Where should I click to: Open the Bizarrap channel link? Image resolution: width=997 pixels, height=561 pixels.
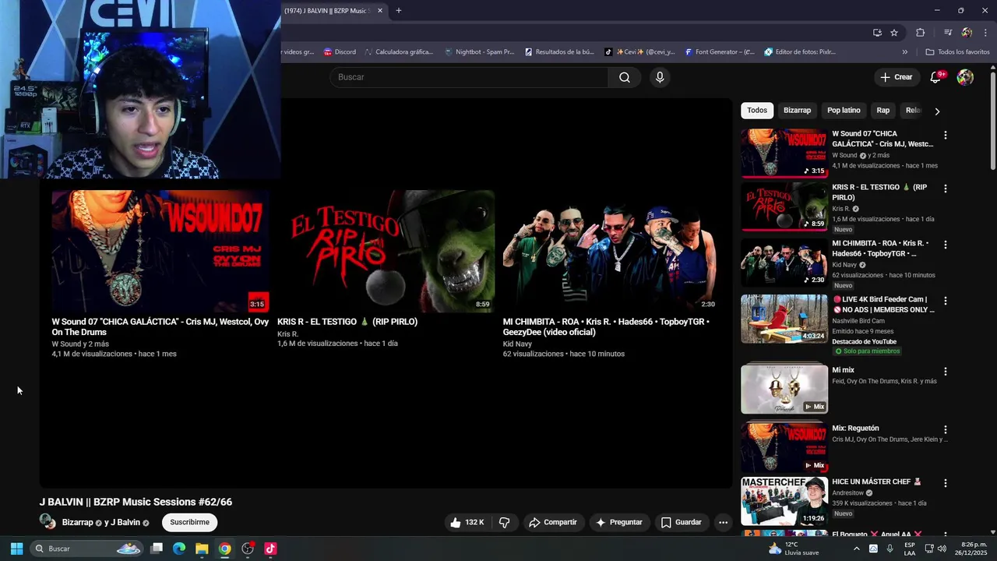click(77, 523)
